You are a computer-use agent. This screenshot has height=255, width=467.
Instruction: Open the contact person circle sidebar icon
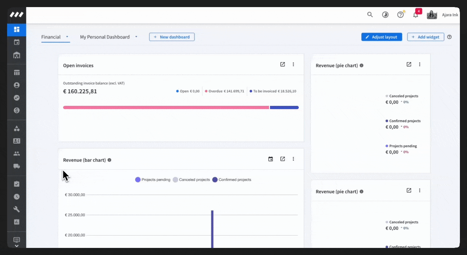pyautogui.click(x=17, y=85)
